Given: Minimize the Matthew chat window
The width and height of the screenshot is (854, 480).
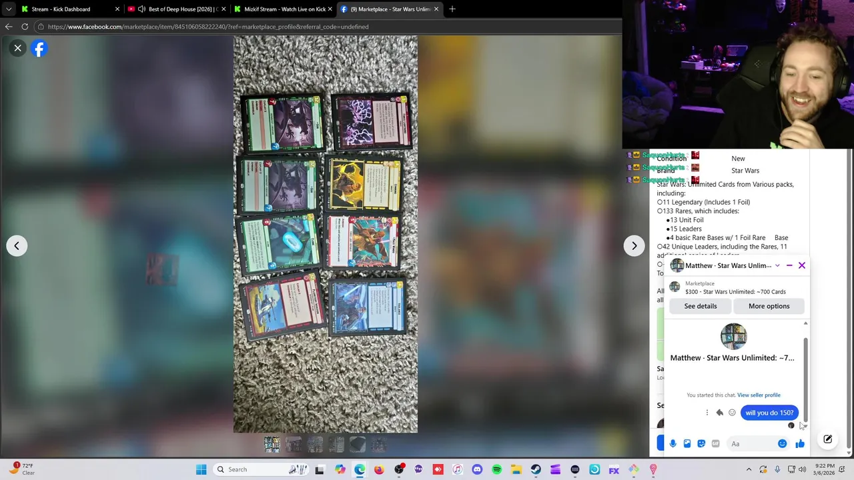Looking at the screenshot, I should click(789, 265).
